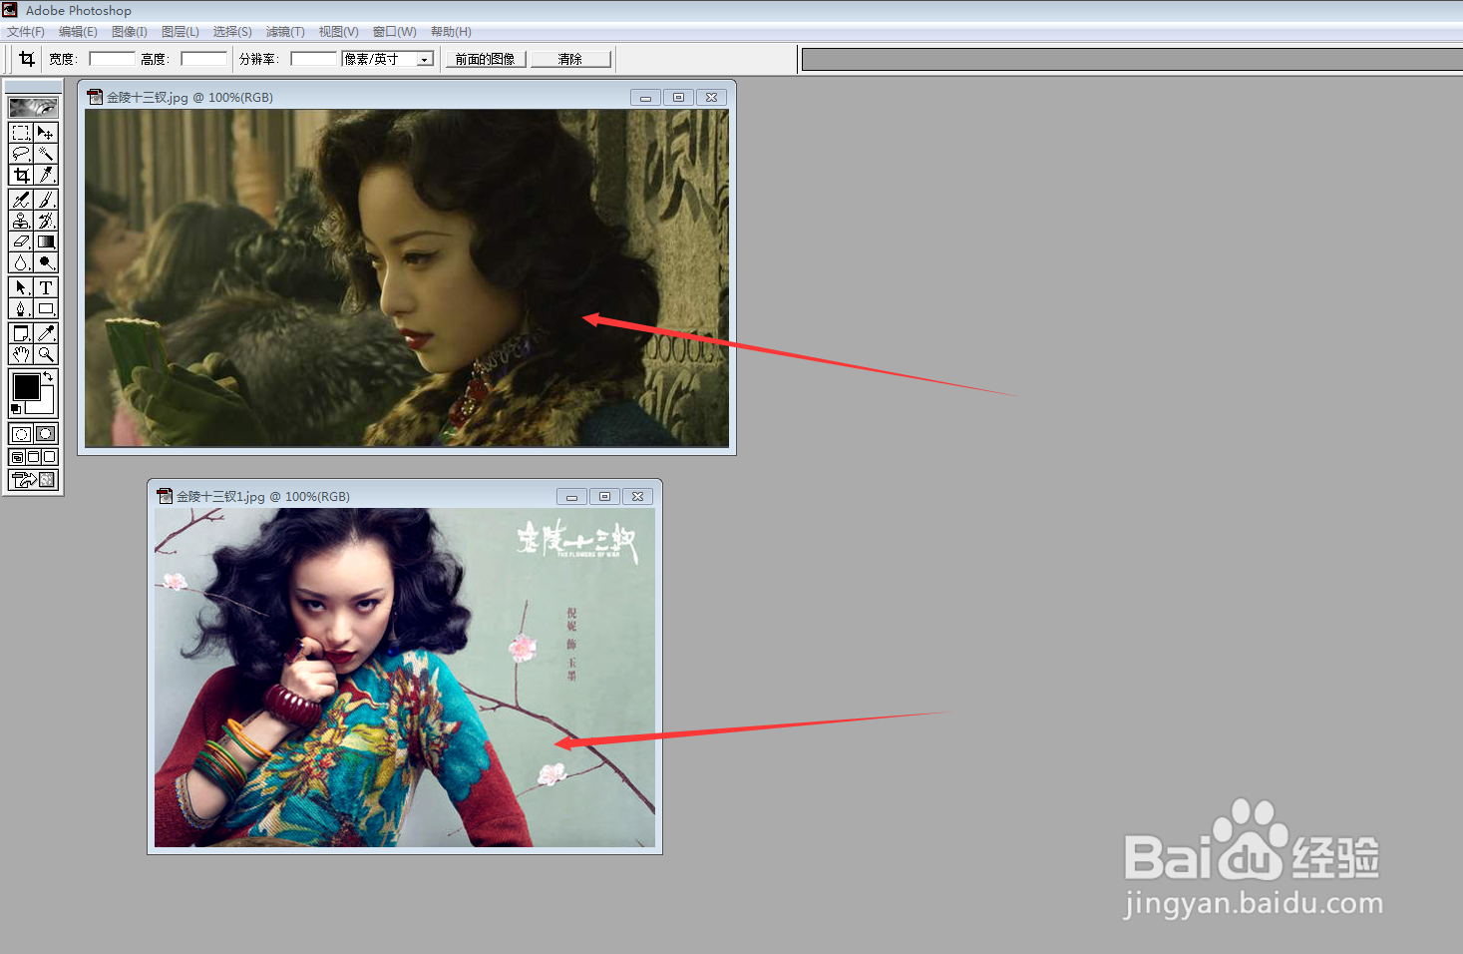Select the History Brush tool

point(46,221)
